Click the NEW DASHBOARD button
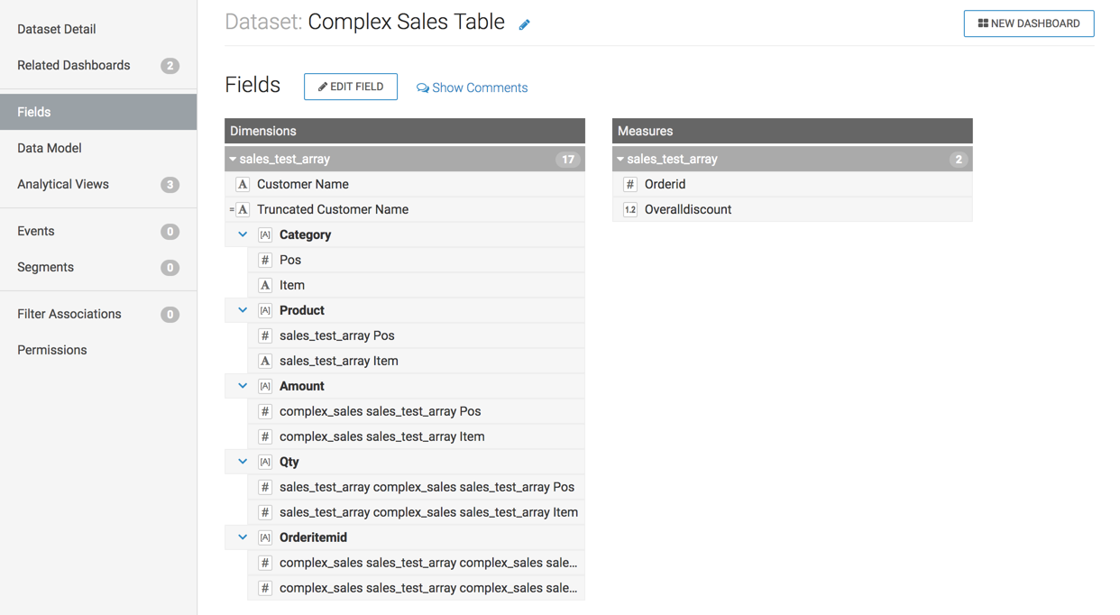 tap(1029, 23)
